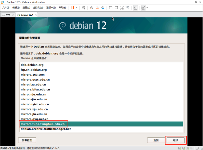Toggle the library sidebar panel icon
Viewport: 203px width, 150px height.
tap(111, 8)
